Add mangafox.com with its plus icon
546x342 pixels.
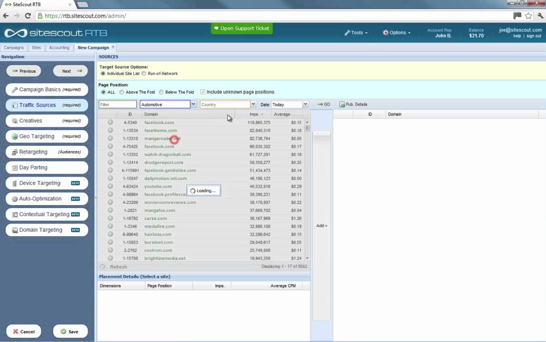click(110, 210)
